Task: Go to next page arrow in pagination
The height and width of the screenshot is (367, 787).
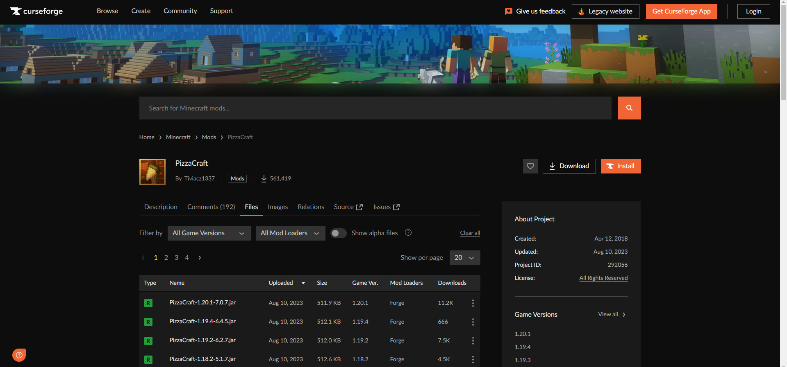Action: click(200, 258)
